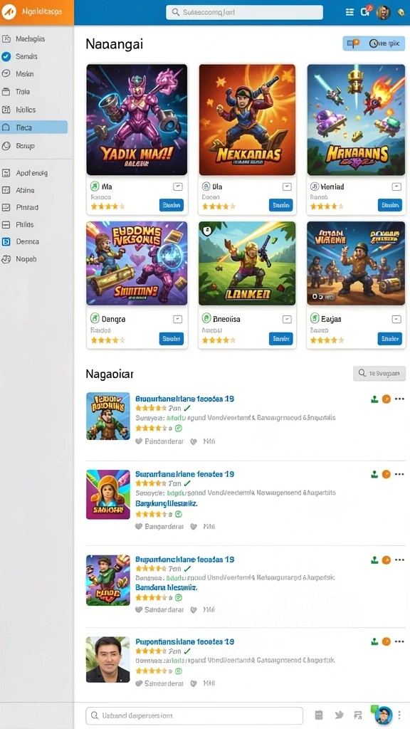Click the star rating on the Ola card
The width and height of the screenshot is (410, 729).
[219, 206]
